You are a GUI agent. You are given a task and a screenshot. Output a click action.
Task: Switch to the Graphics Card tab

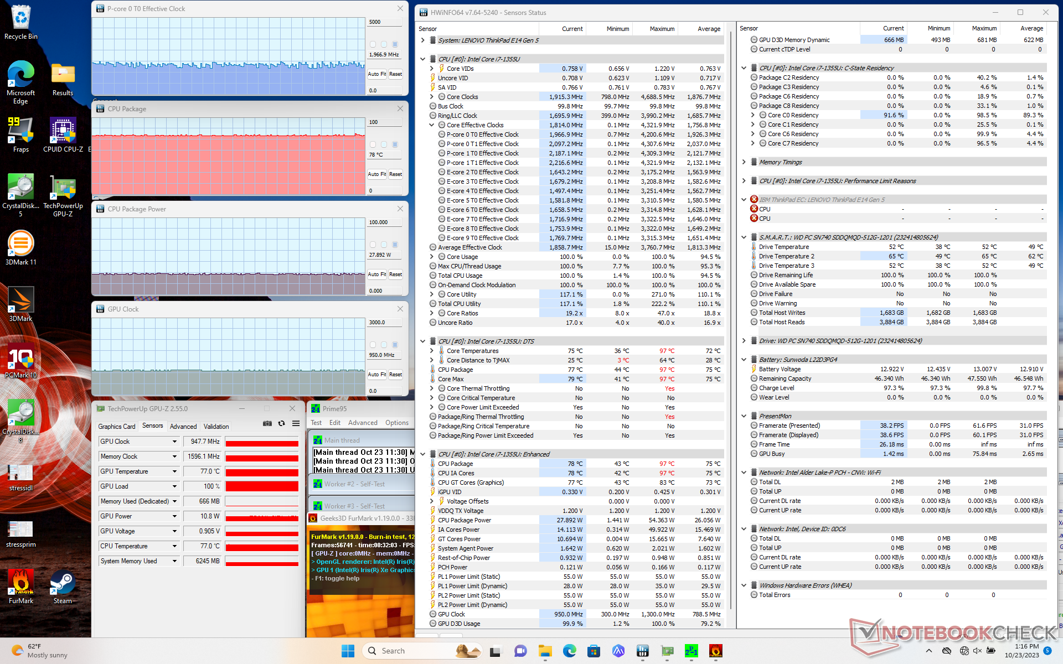(x=116, y=426)
